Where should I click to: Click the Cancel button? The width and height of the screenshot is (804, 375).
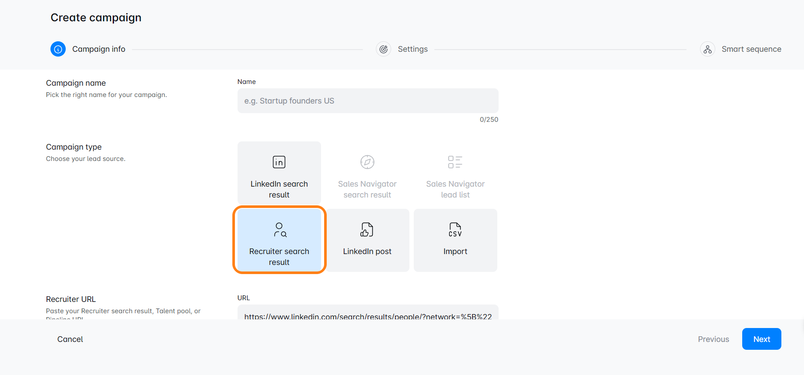(x=70, y=339)
